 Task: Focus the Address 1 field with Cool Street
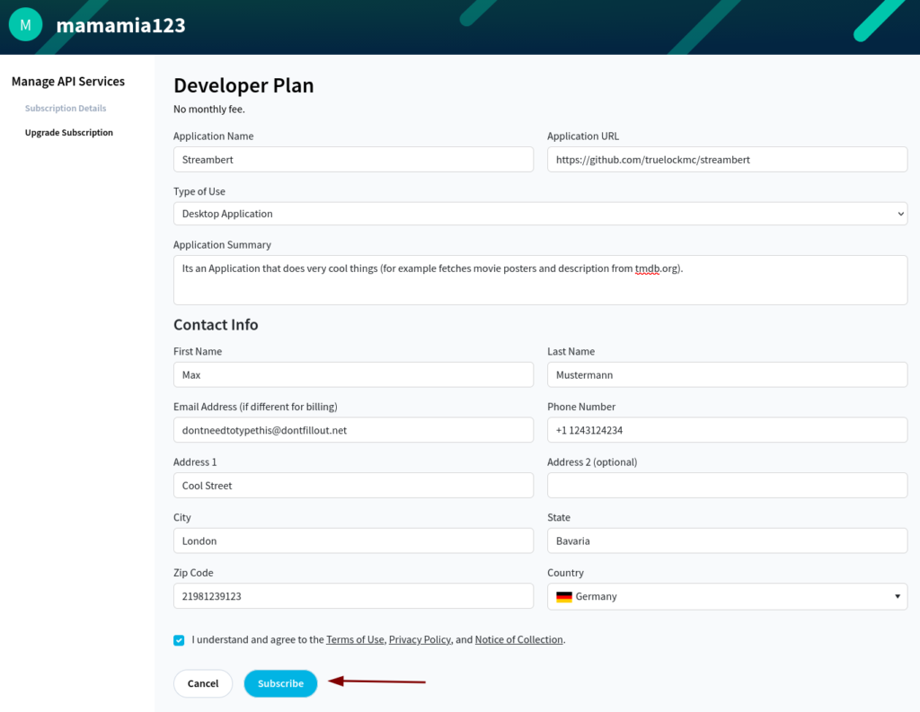point(353,486)
